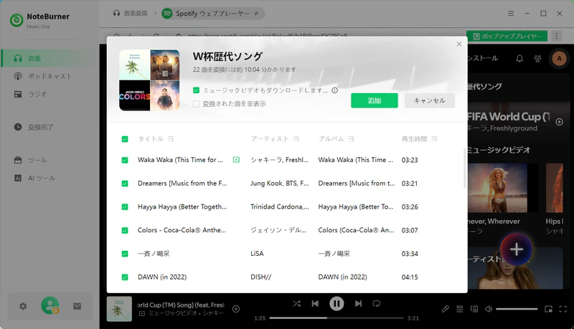574x329 pixels.
Task: Toggle ミュージックビデオもダウンロードします checkbox
Action: coord(196,90)
